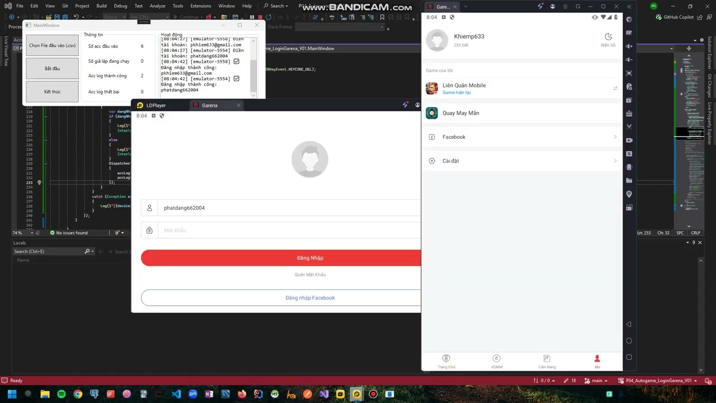Screen dimensions: 716x403
Task: Click the No issues found status indicator
Action: [x=69, y=233]
